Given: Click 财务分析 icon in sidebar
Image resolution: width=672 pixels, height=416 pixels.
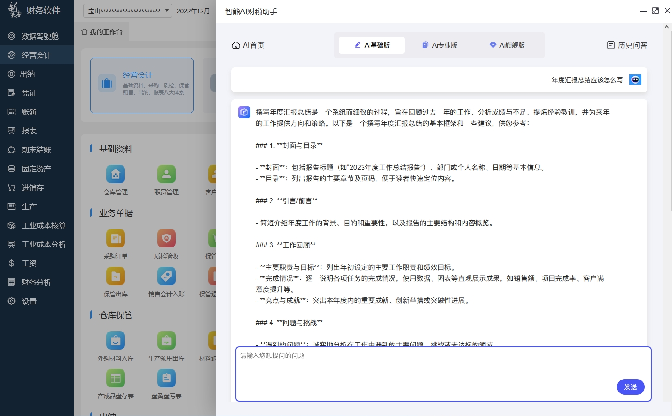Looking at the screenshot, I should click(12, 282).
